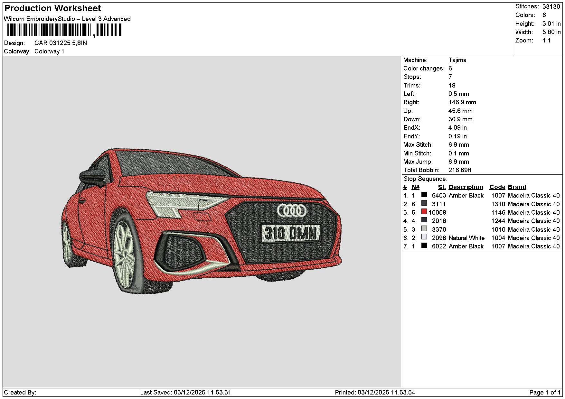Click the Up value '45.6 mm'
The image size is (565, 399).
pyautogui.click(x=460, y=111)
